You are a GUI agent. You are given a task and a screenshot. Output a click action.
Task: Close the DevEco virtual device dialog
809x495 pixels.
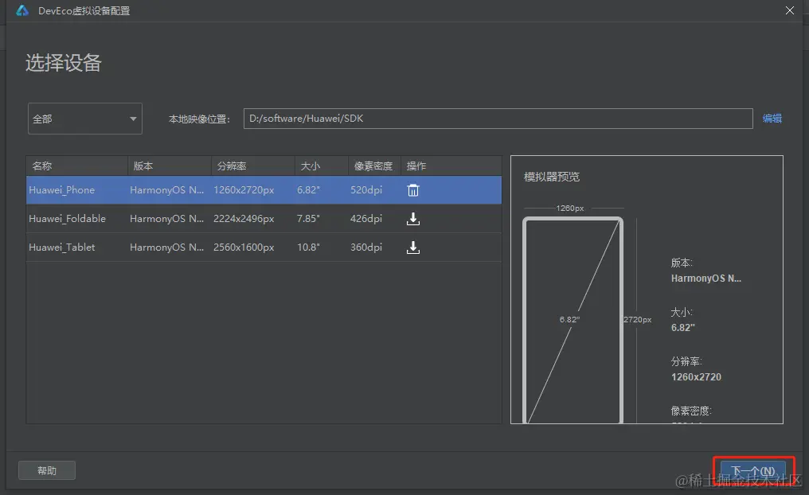789,10
